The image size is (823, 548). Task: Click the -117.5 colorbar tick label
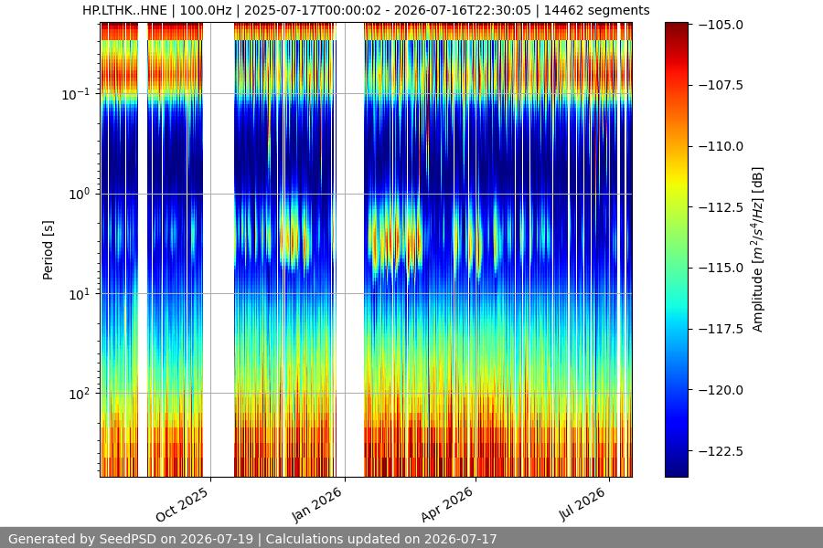pos(721,329)
